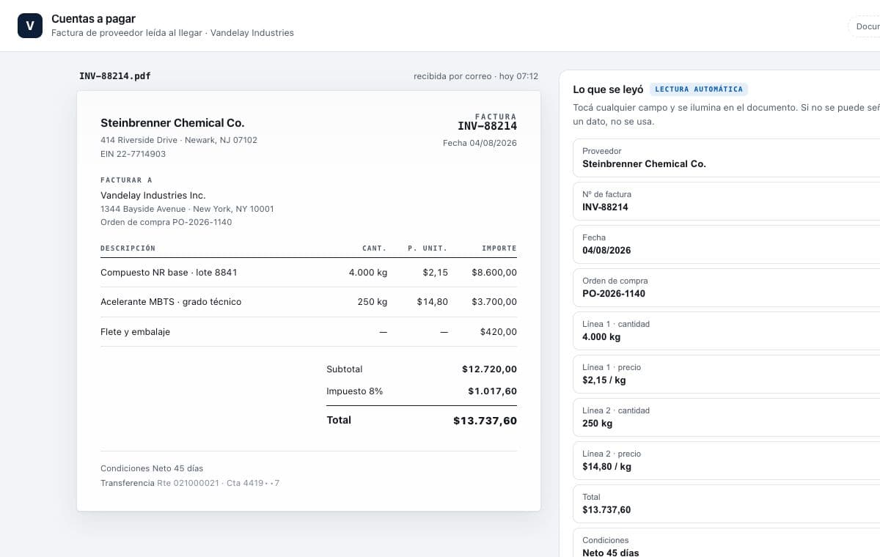Viewport: 880px width, 557px height.
Task: Select the Fecha field card
Action: (726, 244)
